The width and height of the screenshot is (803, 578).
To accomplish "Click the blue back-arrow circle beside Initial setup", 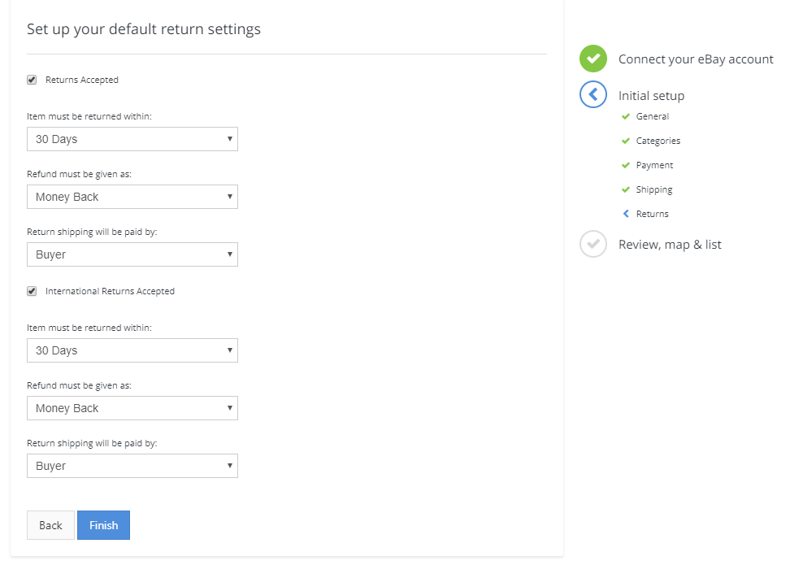I will 593,95.
